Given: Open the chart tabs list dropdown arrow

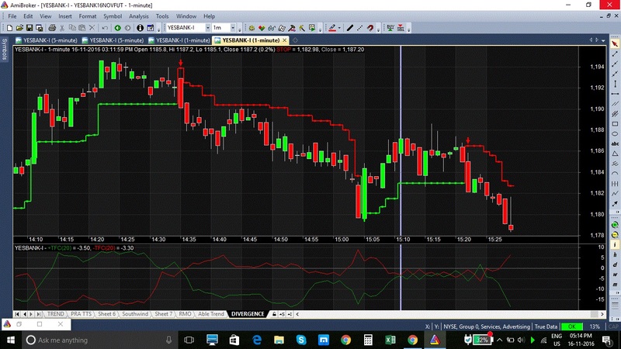Looking at the screenshot, I should tap(603, 40).
